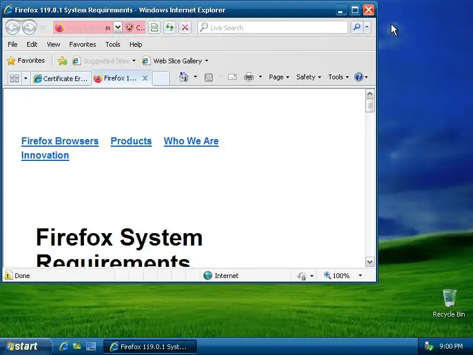The image size is (473, 355).
Task: Open the Safety command menu
Action: tap(308, 77)
